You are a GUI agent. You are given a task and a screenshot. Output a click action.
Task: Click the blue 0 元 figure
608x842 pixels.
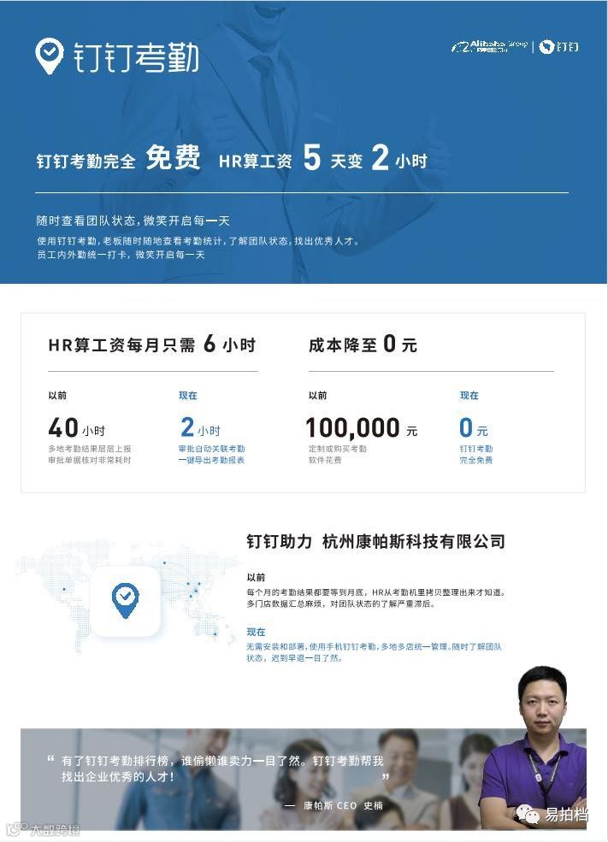pyautogui.click(x=474, y=428)
